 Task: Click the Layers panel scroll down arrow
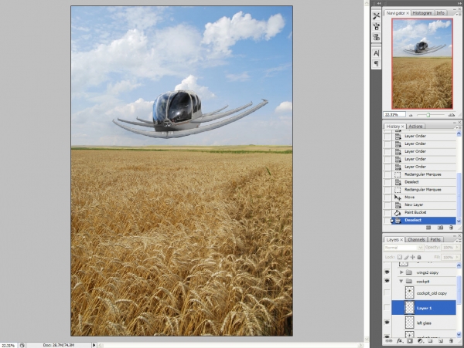click(x=459, y=334)
